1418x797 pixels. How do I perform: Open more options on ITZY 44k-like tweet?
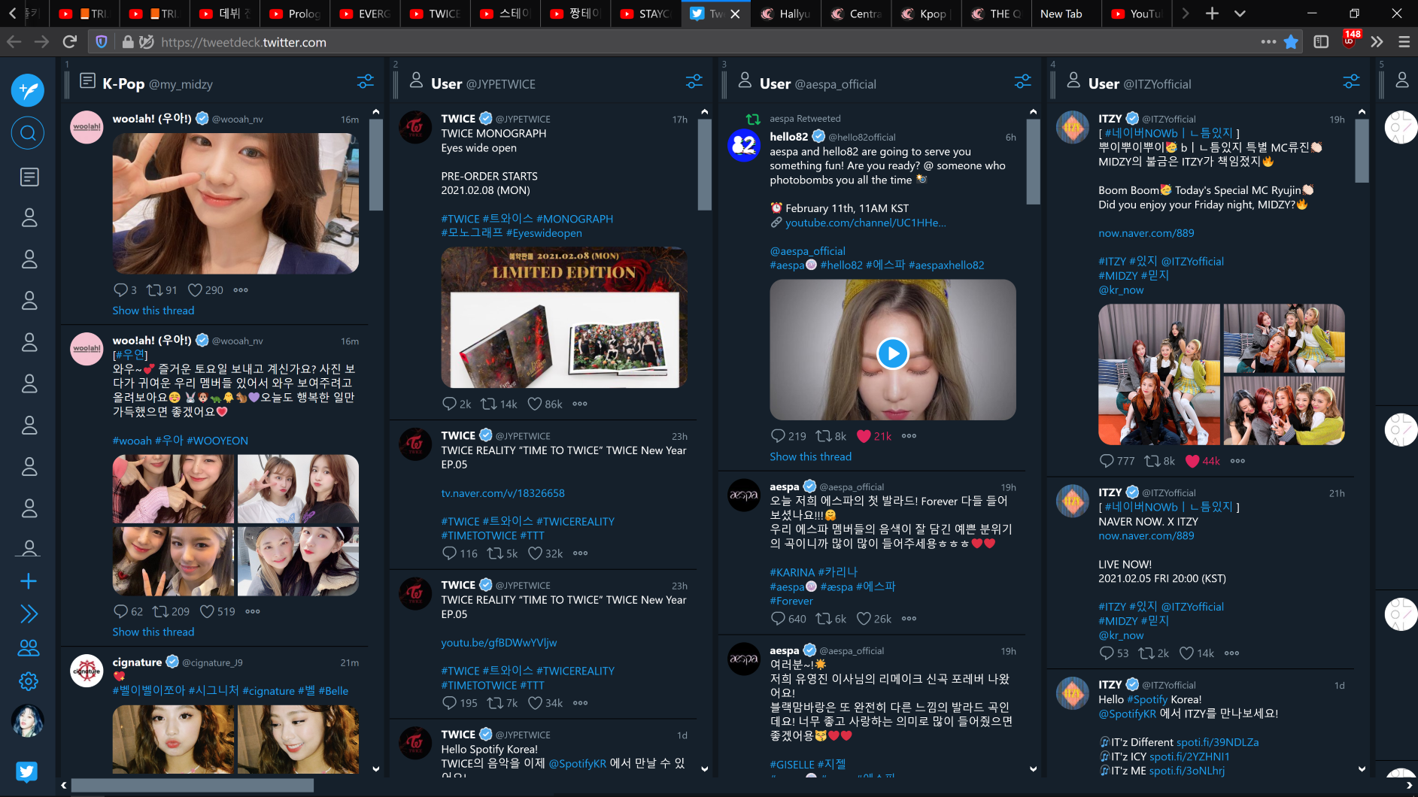(x=1238, y=461)
